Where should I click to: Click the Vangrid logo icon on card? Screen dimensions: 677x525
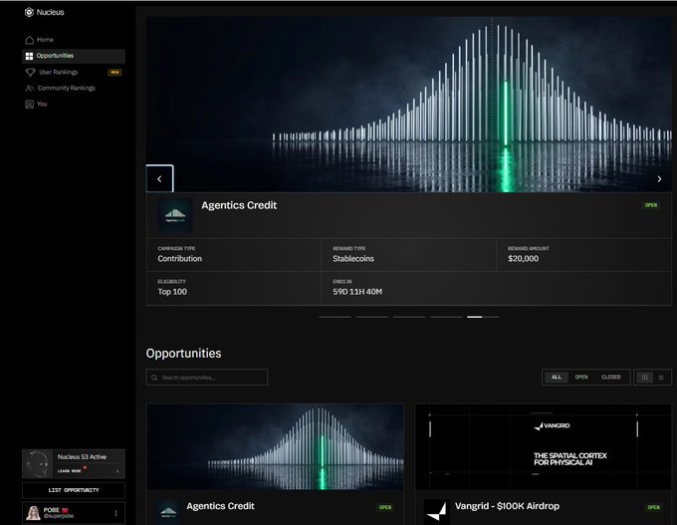tap(436, 512)
